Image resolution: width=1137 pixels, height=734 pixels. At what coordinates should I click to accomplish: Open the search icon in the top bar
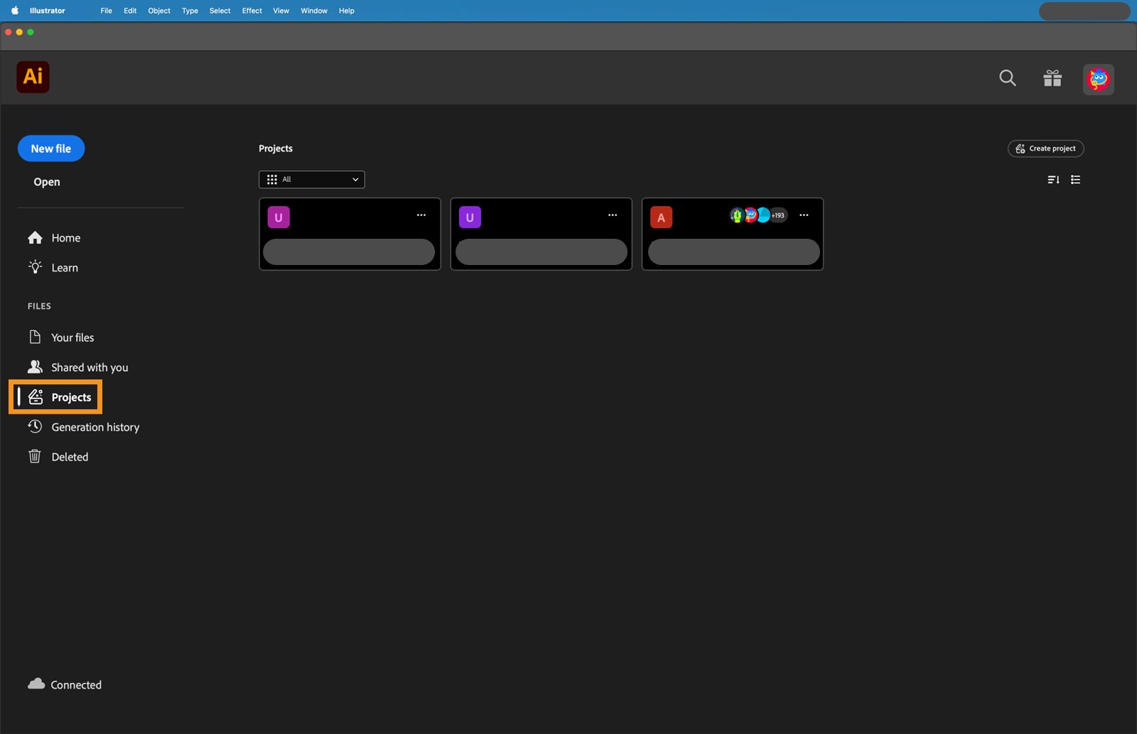(1007, 78)
